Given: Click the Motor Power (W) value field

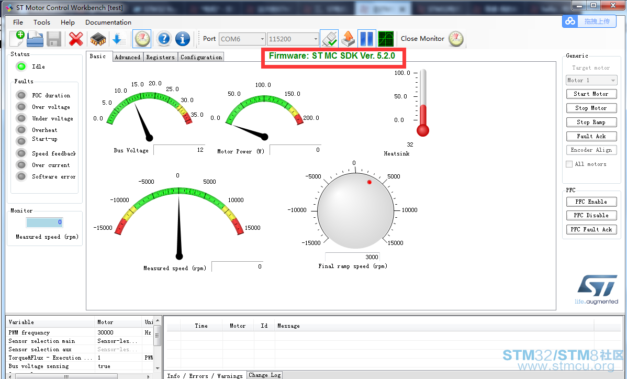Looking at the screenshot, I should tap(296, 150).
